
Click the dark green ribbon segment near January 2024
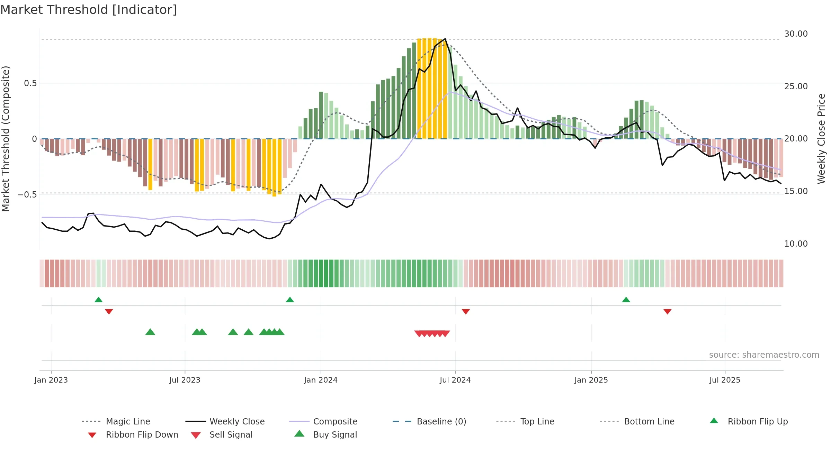(321, 273)
